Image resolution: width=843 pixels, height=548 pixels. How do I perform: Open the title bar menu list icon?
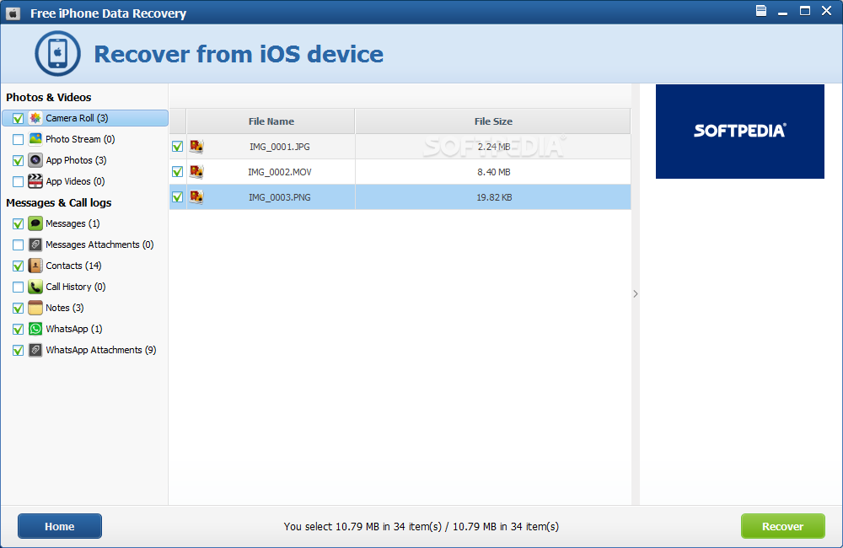pos(760,11)
